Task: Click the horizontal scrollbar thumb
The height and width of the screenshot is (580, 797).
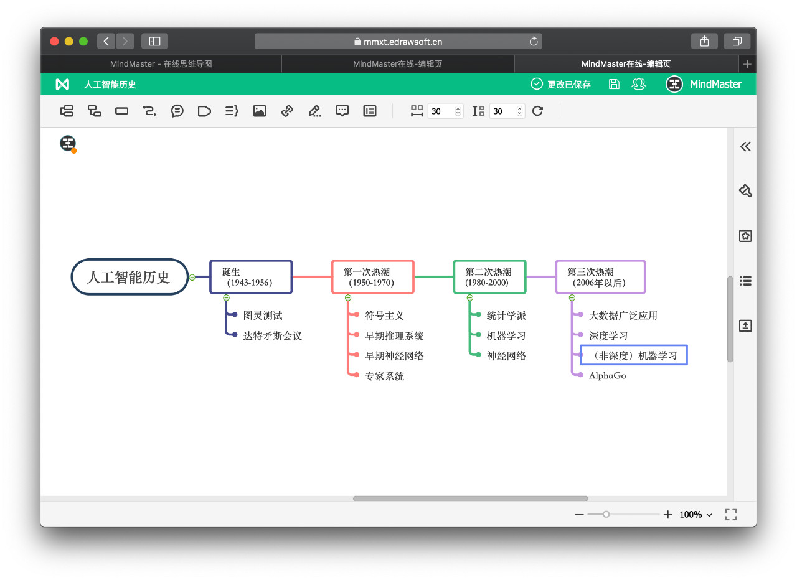Action: (470, 498)
